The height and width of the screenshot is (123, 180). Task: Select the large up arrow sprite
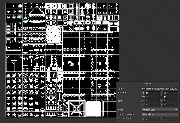88,29
